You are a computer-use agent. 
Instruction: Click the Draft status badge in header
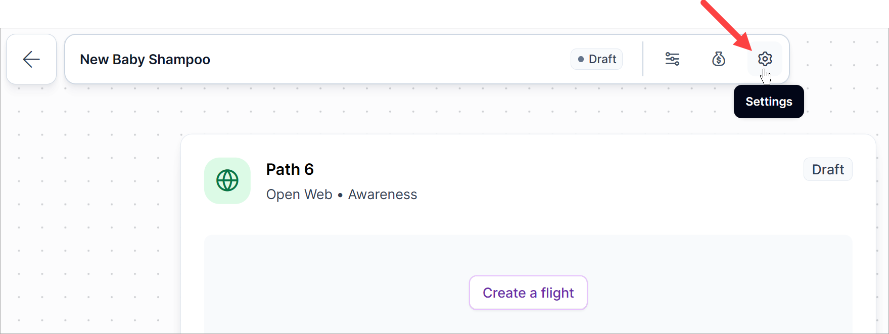point(597,59)
